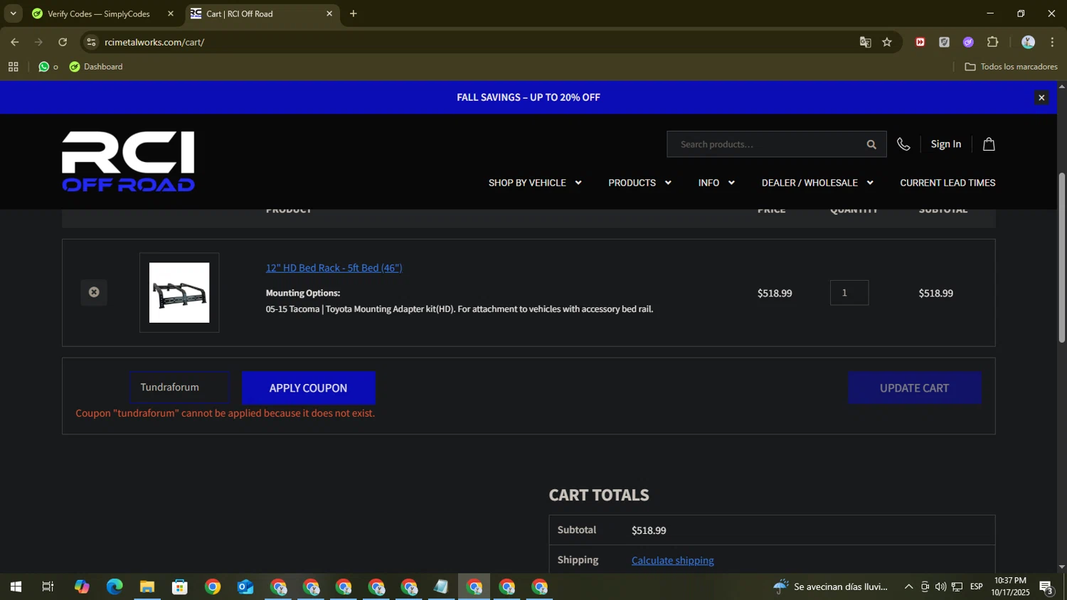The image size is (1067, 600).
Task: Dismiss the Fall Savings banner
Action: pyautogui.click(x=1041, y=97)
